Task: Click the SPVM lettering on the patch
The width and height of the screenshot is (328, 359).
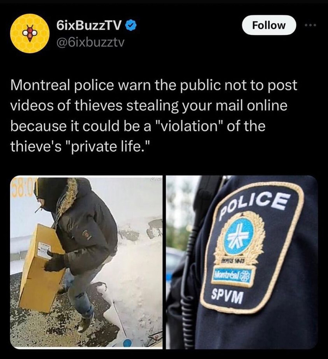Action: click(x=227, y=296)
